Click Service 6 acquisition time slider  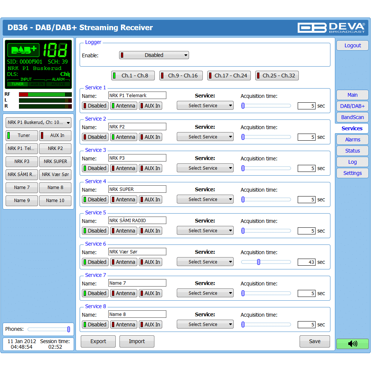266,262
